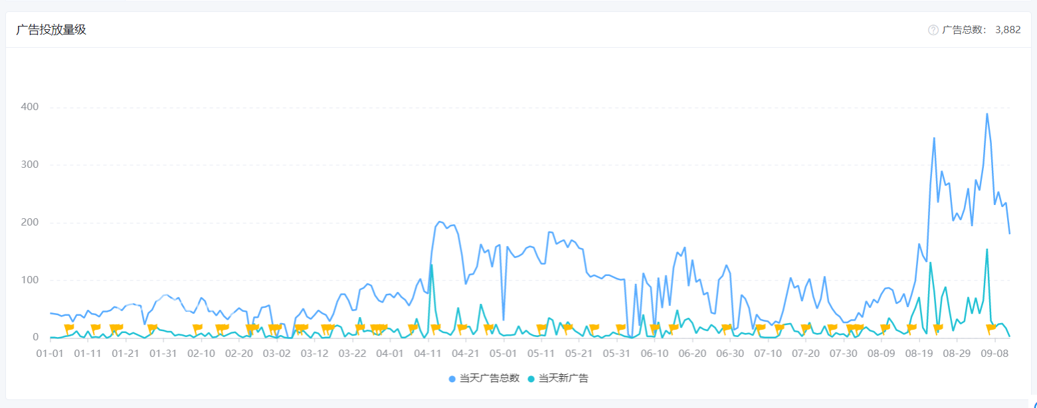Click the yellow flag above 08-09 label
The image size is (1037, 408).
pos(885,328)
